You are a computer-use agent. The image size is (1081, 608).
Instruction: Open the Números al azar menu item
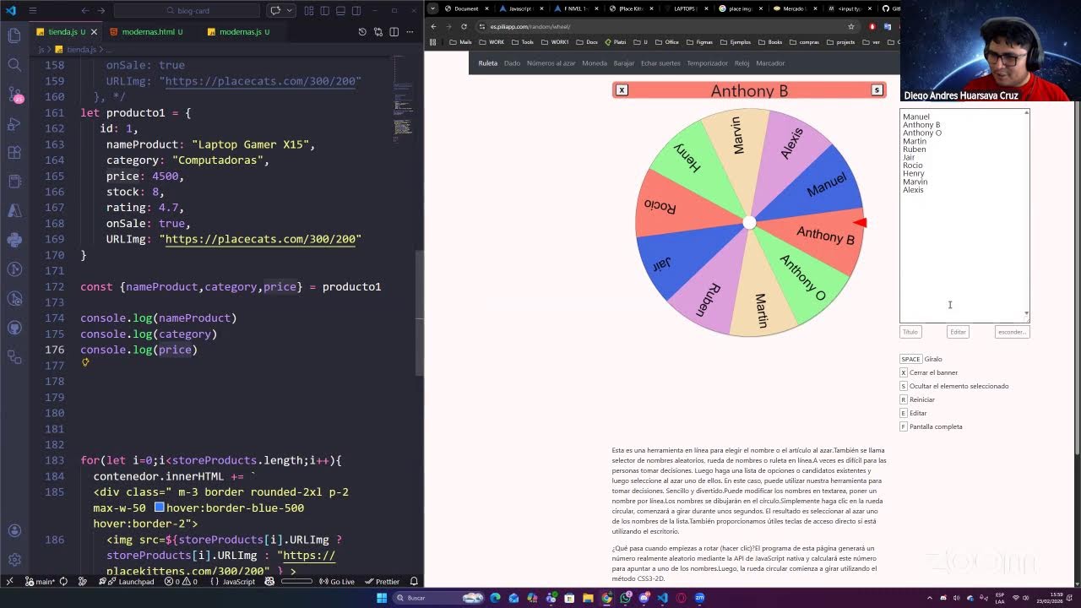551,63
